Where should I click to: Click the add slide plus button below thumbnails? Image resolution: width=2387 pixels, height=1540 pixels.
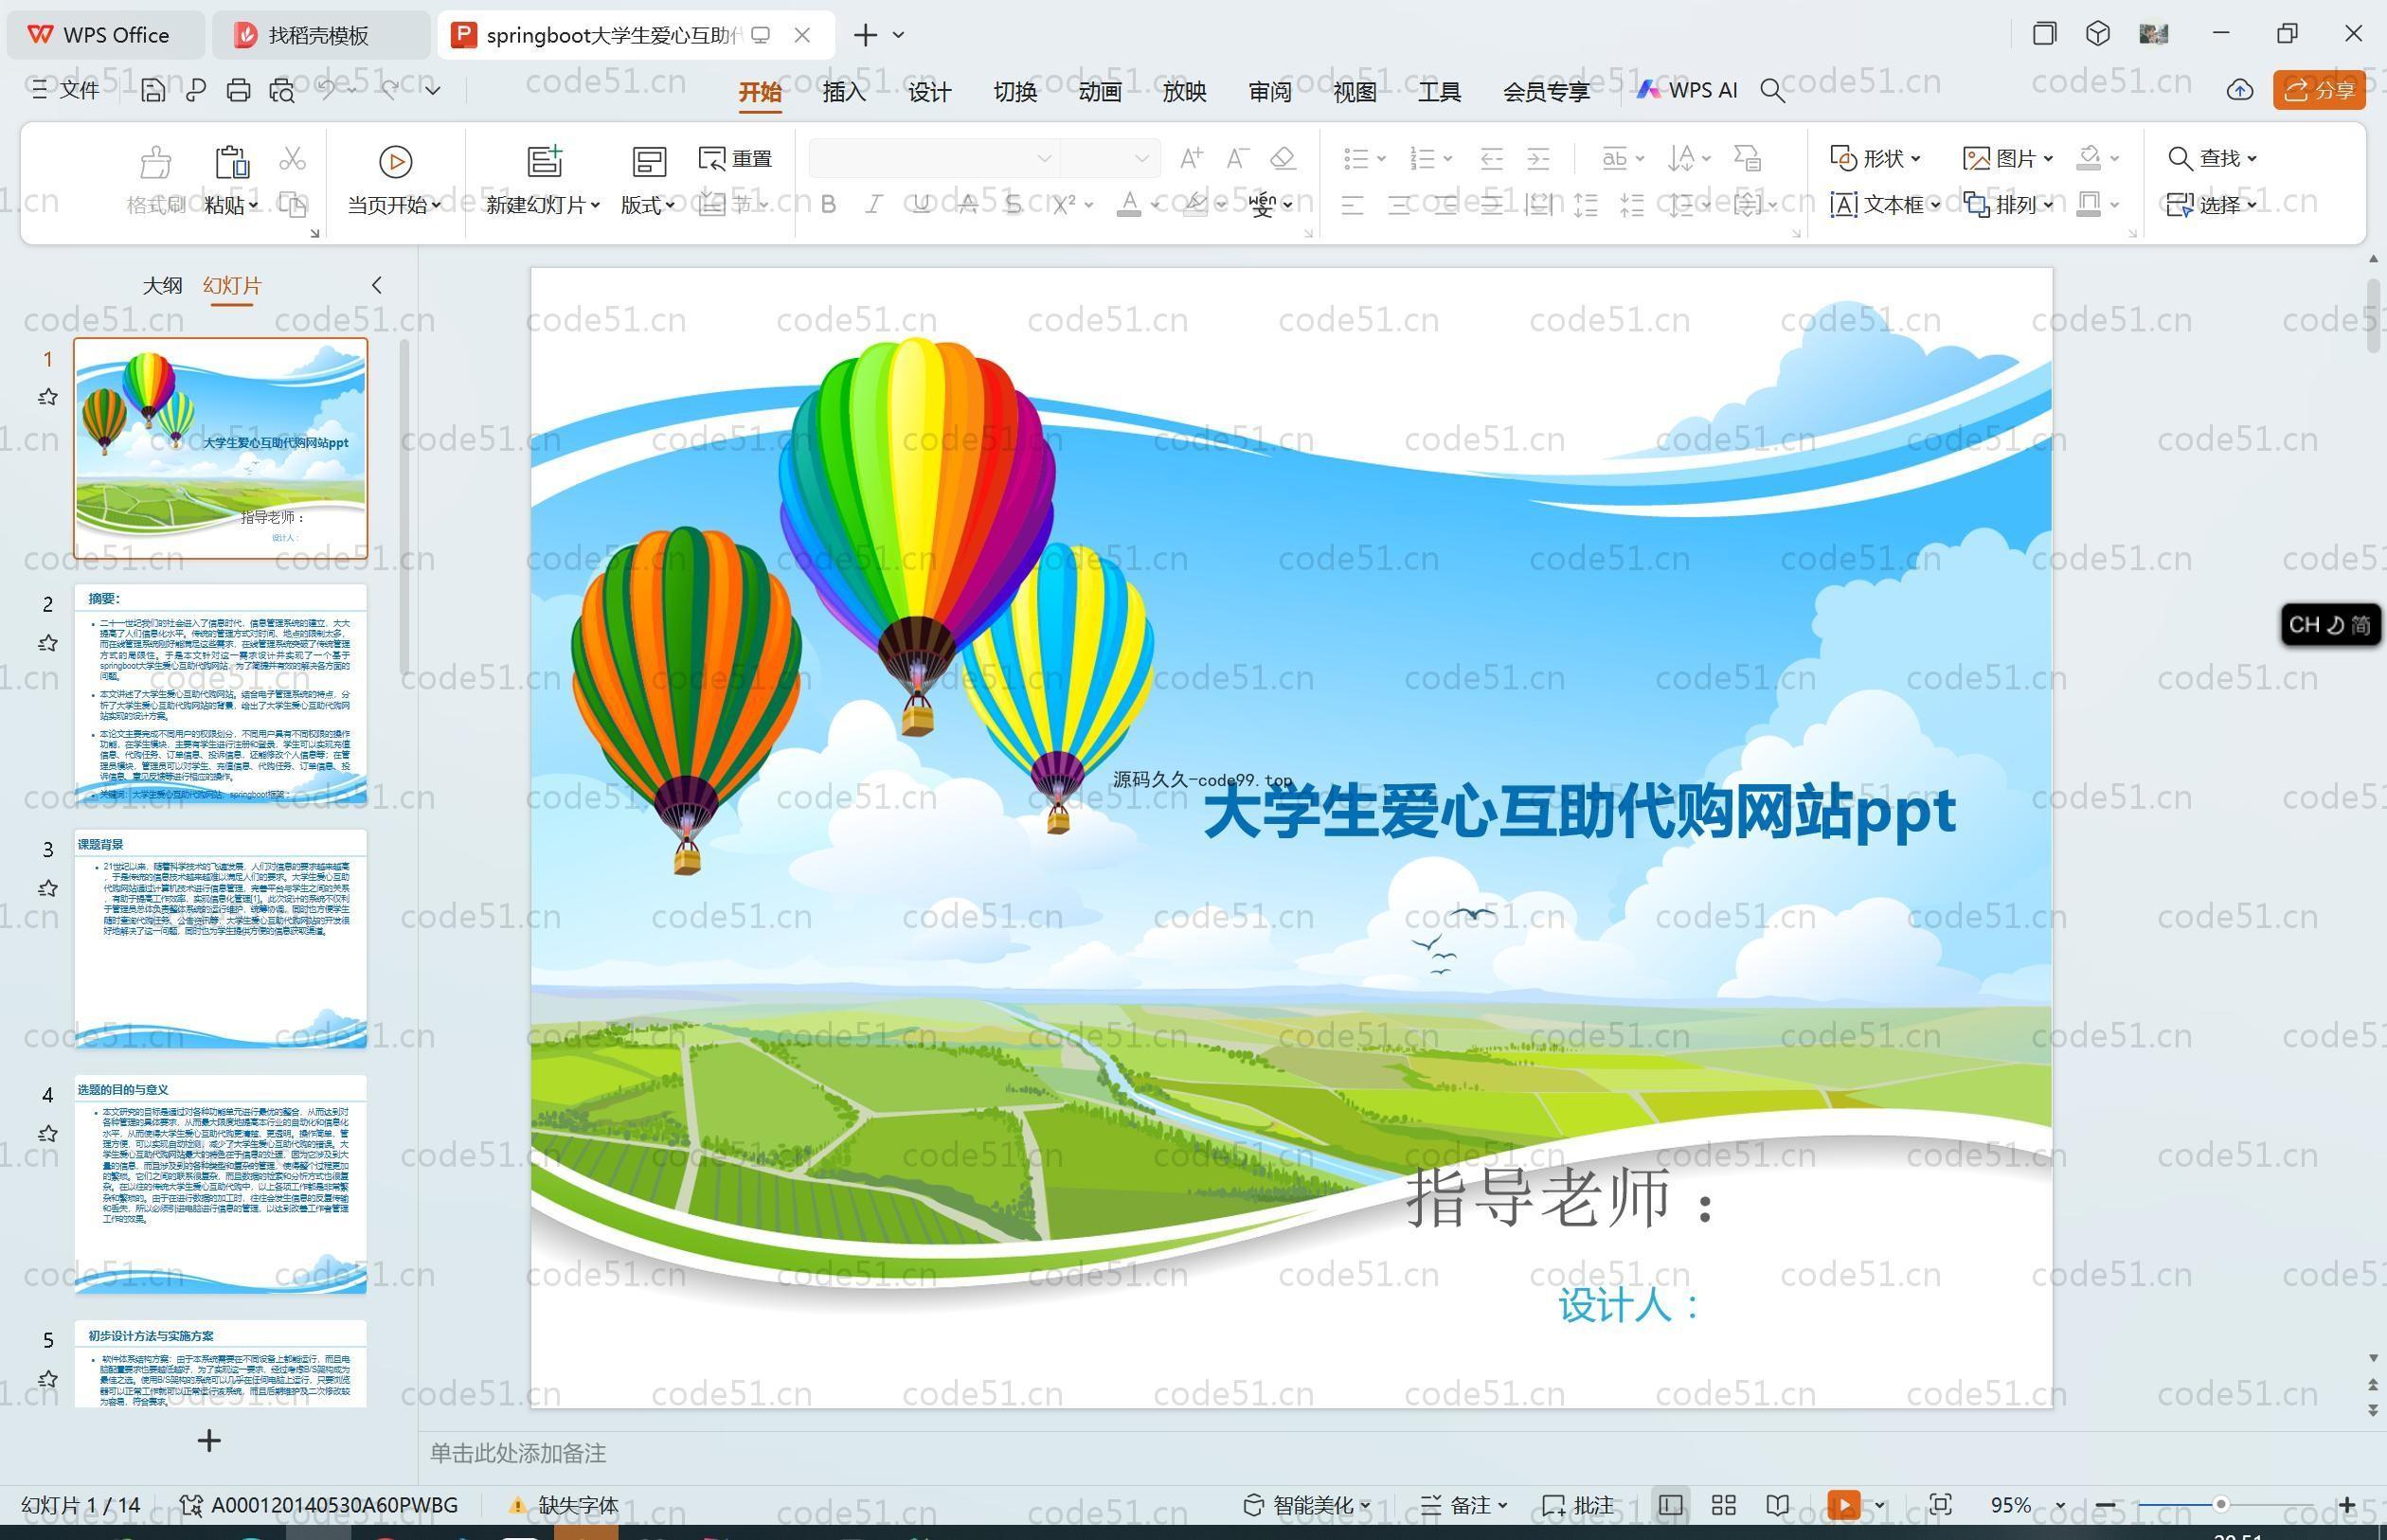point(209,1441)
